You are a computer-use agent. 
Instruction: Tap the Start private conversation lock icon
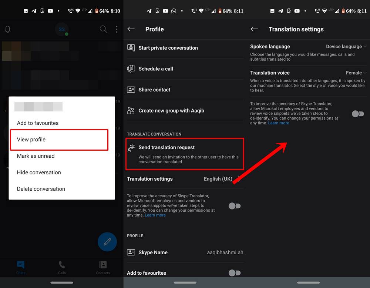click(131, 48)
